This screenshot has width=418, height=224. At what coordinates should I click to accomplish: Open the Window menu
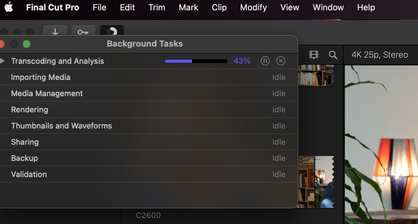pyautogui.click(x=328, y=7)
